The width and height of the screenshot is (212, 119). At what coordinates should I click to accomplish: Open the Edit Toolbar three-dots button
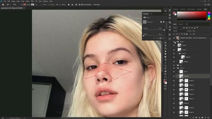165,77
